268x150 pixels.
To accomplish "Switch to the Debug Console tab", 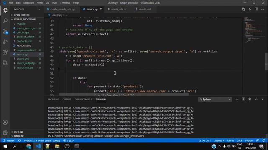I will tap(83, 100).
